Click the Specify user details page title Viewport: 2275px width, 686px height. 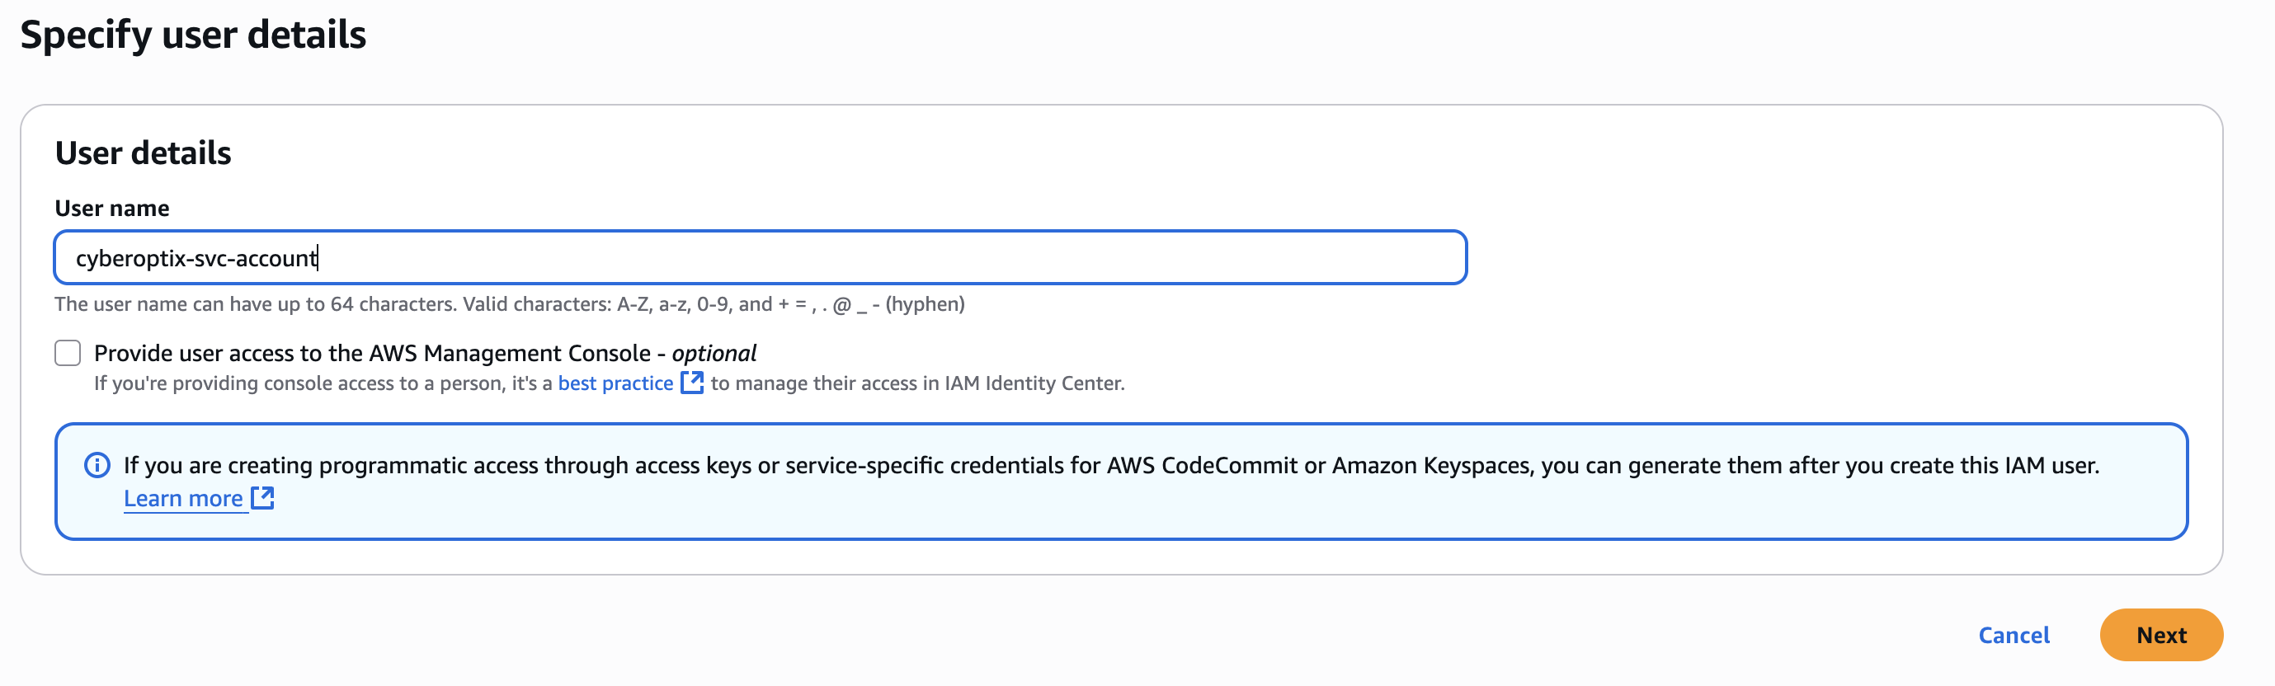[195, 35]
